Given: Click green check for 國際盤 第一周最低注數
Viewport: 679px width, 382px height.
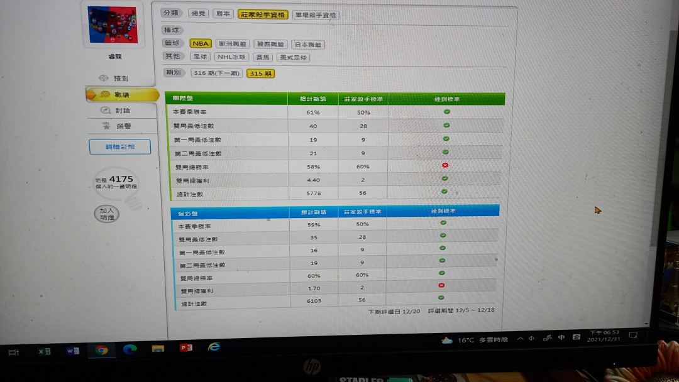Looking at the screenshot, I should 446,138.
